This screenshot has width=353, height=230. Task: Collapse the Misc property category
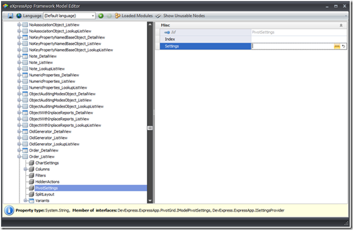tap(341, 25)
